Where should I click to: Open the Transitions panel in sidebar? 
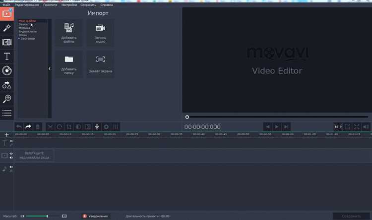point(7,42)
